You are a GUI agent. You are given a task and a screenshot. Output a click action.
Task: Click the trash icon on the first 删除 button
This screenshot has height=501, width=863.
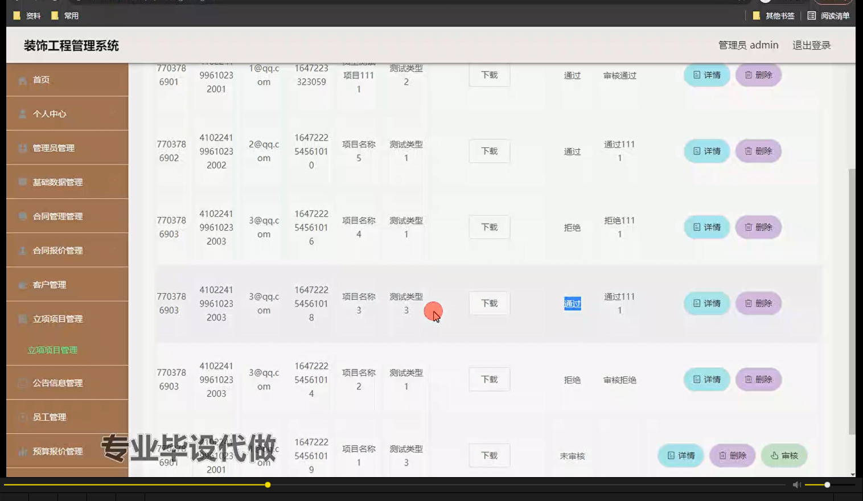point(748,75)
